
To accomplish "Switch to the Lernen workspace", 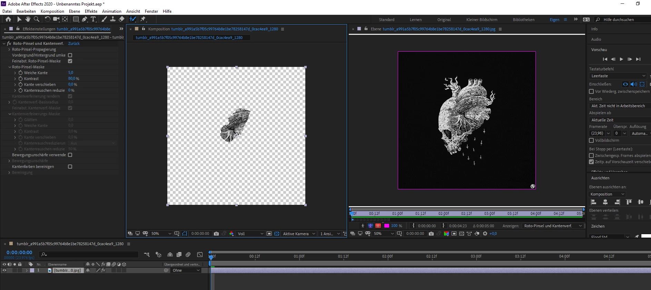I will (x=416, y=20).
